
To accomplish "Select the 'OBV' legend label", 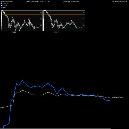I will tap(4, 8).
